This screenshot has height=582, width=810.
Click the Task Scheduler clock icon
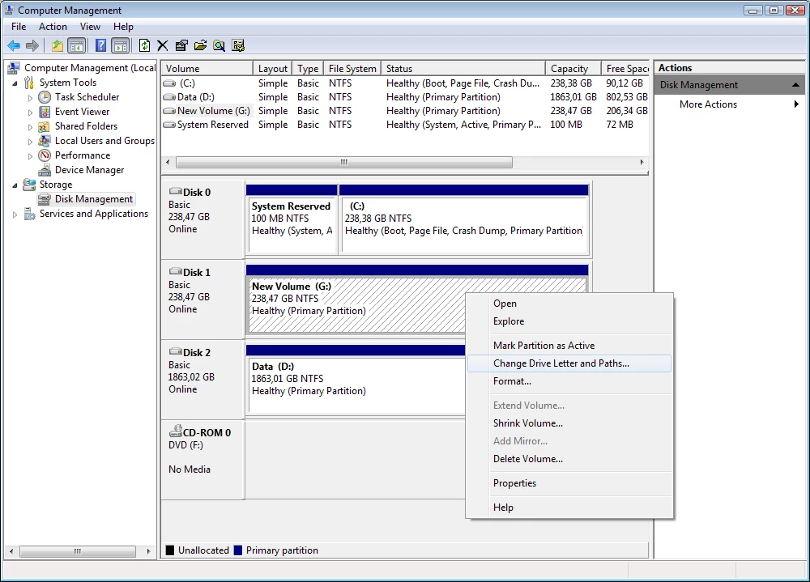[45, 97]
